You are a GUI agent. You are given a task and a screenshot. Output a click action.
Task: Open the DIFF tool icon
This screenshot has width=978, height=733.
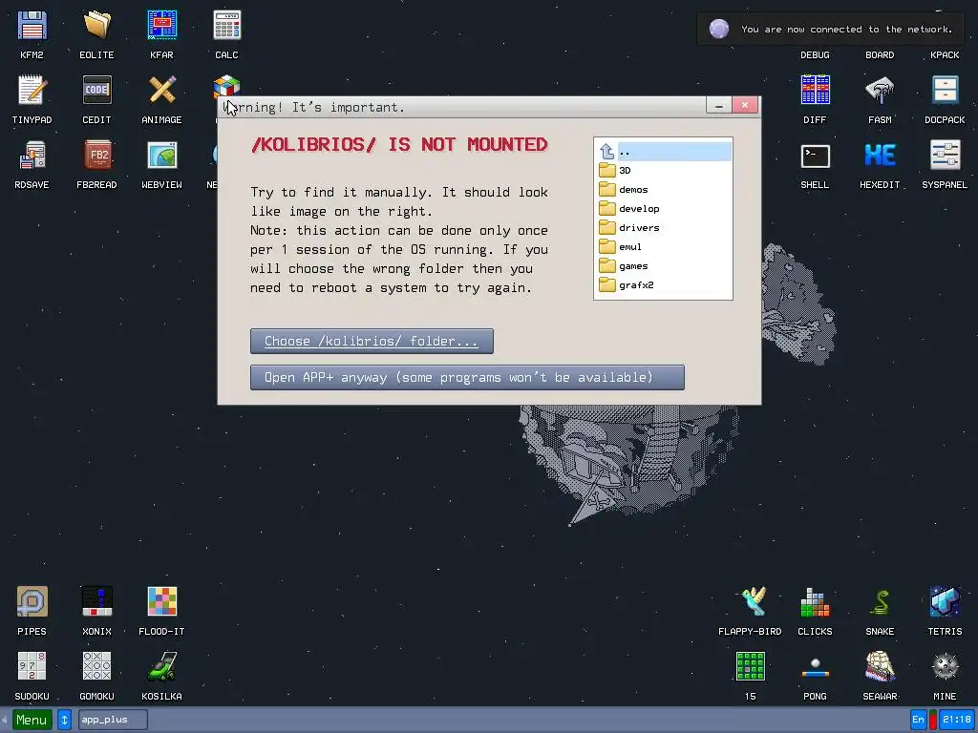coord(816,91)
